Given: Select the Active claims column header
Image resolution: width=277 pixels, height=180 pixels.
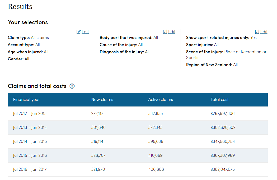Looking at the screenshot, I should coord(161,100).
